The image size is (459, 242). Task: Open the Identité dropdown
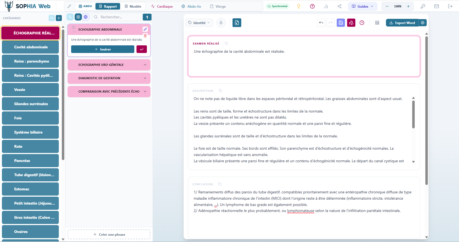tap(199, 23)
